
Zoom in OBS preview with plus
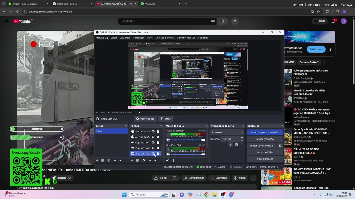click(108, 112)
